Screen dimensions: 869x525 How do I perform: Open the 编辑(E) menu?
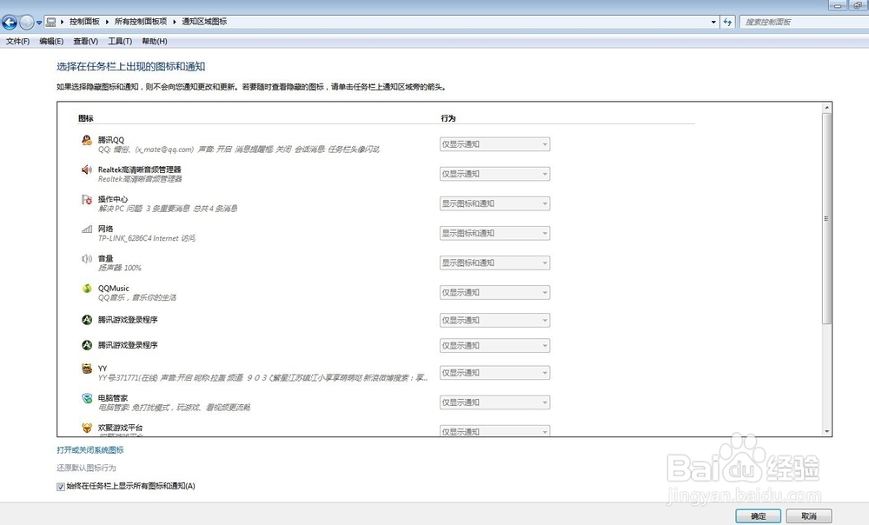[x=51, y=41]
